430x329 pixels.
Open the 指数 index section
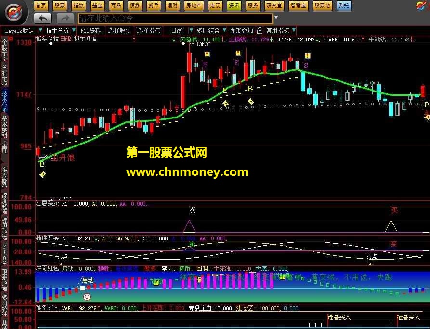(x=78, y=5)
